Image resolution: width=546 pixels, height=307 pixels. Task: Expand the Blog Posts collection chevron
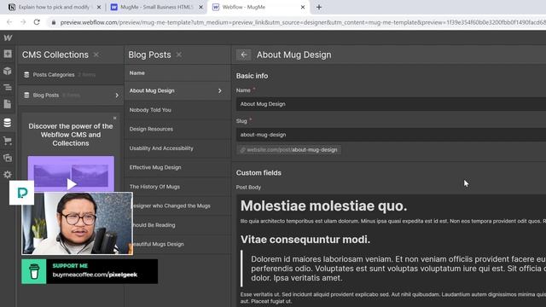click(x=117, y=95)
